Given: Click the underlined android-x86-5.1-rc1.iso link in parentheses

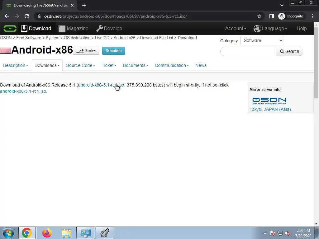Looking at the screenshot, I should click(x=101, y=85).
